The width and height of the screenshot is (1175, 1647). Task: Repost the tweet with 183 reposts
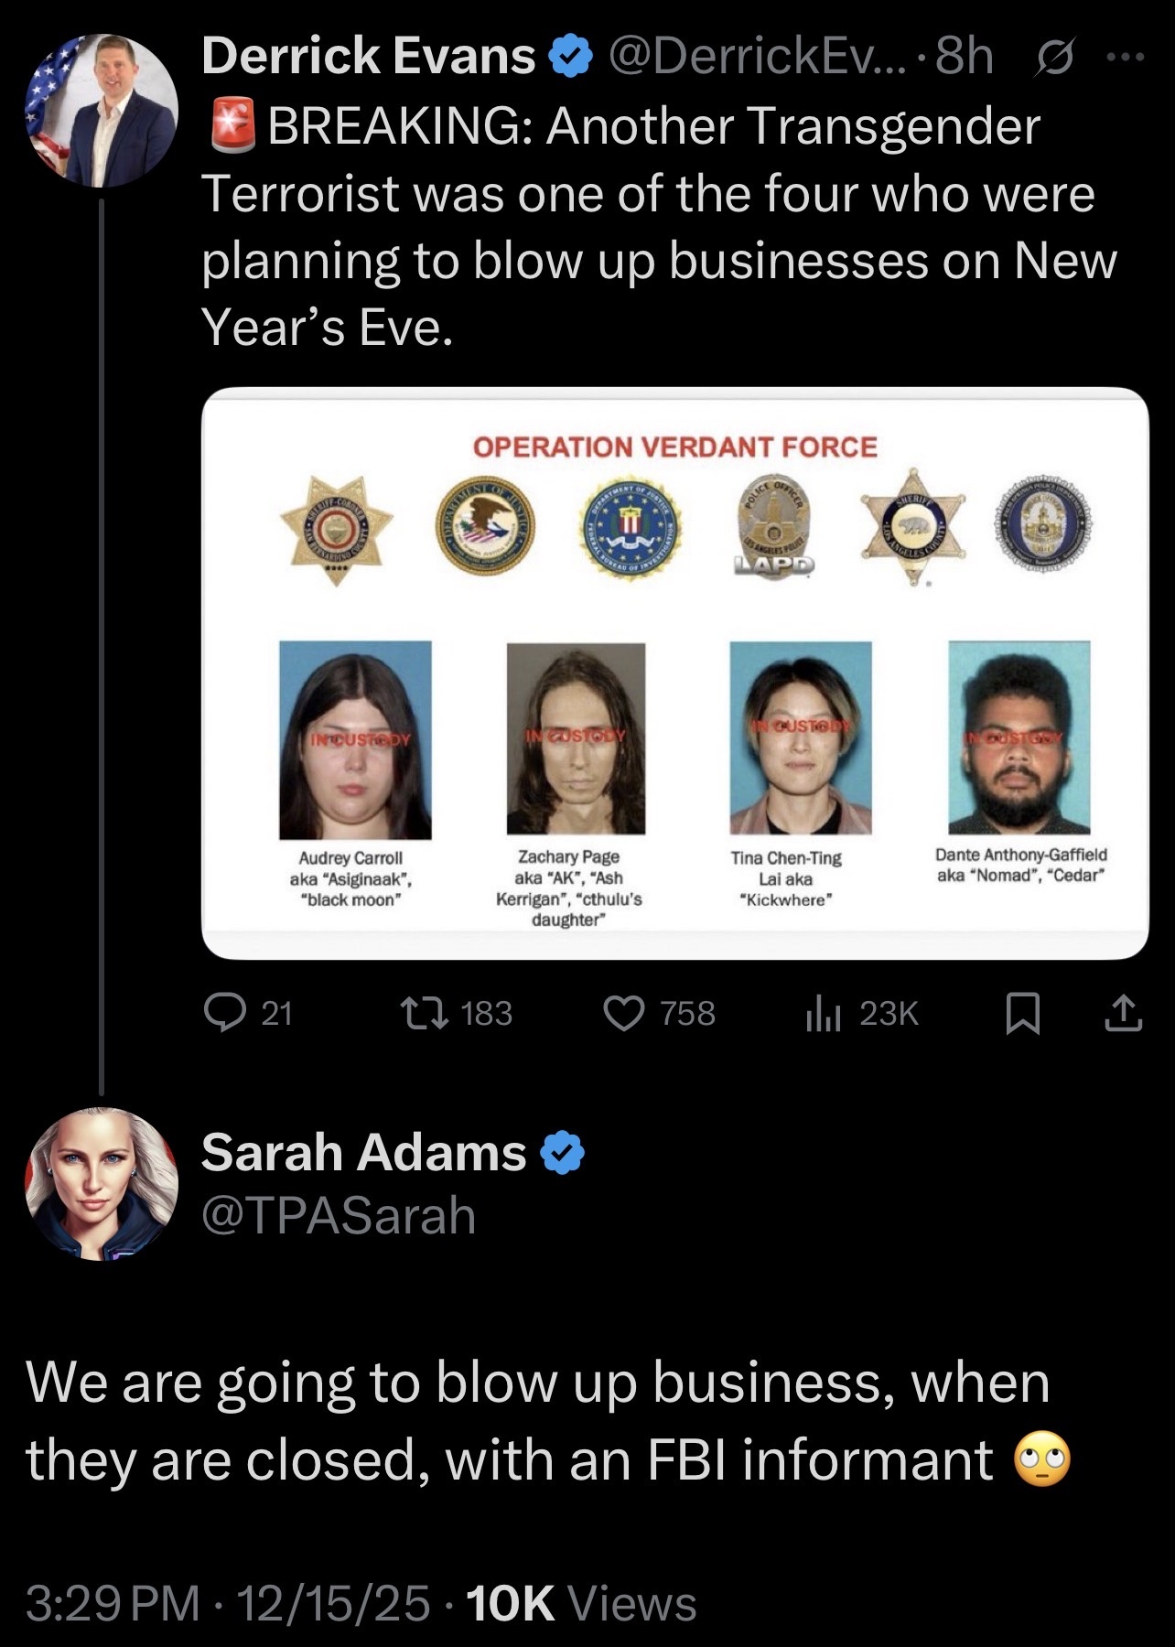pos(425,1013)
